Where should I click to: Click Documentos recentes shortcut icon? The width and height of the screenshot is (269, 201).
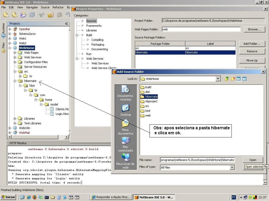tap(126, 93)
